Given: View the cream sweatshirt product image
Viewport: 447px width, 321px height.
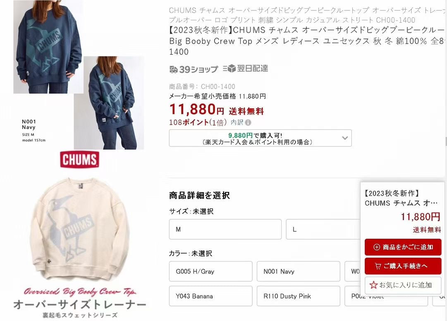Looking at the screenshot, I should click(79, 229).
